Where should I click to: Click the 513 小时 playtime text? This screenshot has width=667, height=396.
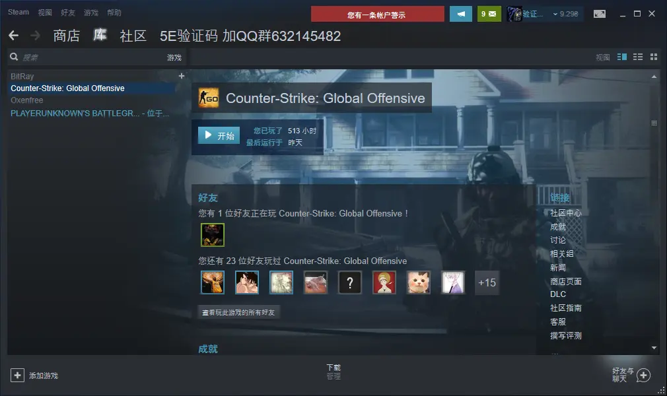pyautogui.click(x=302, y=131)
